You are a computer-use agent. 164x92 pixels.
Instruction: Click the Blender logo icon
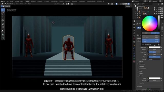click(x=2, y=1)
